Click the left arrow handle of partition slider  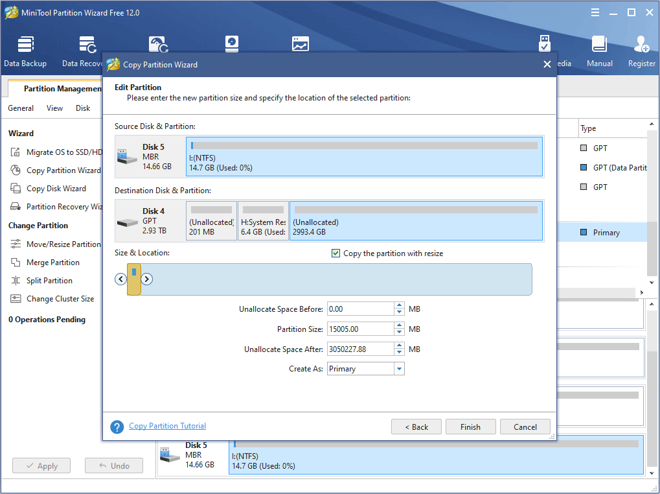(121, 279)
